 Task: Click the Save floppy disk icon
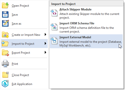coord(5,14)
